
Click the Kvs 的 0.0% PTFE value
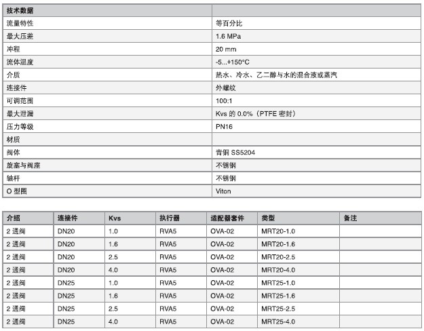pyautogui.click(x=256, y=113)
